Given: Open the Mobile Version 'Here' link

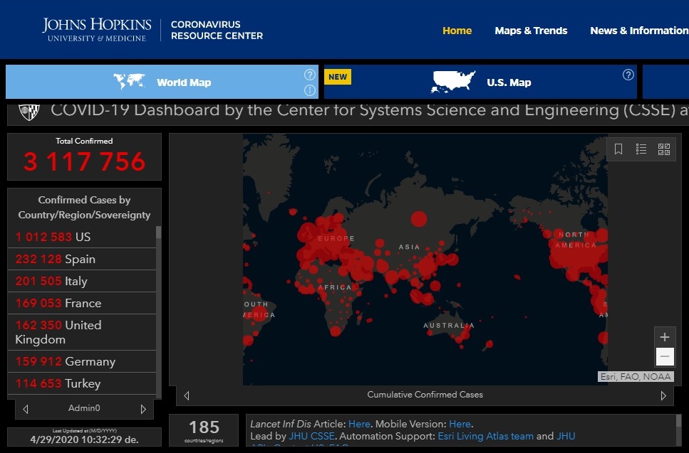Looking at the screenshot, I should click(460, 424).
